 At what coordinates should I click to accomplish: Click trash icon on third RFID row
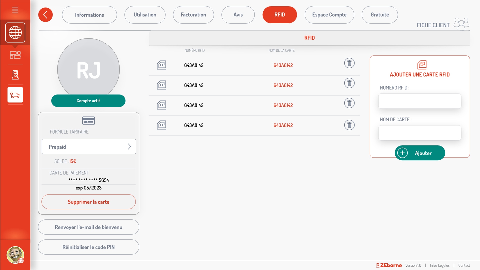(349, 103)
